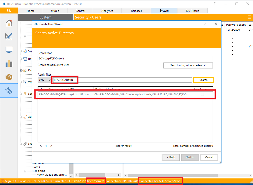
Task: Open the File menu
Action: tap(9, 11)
